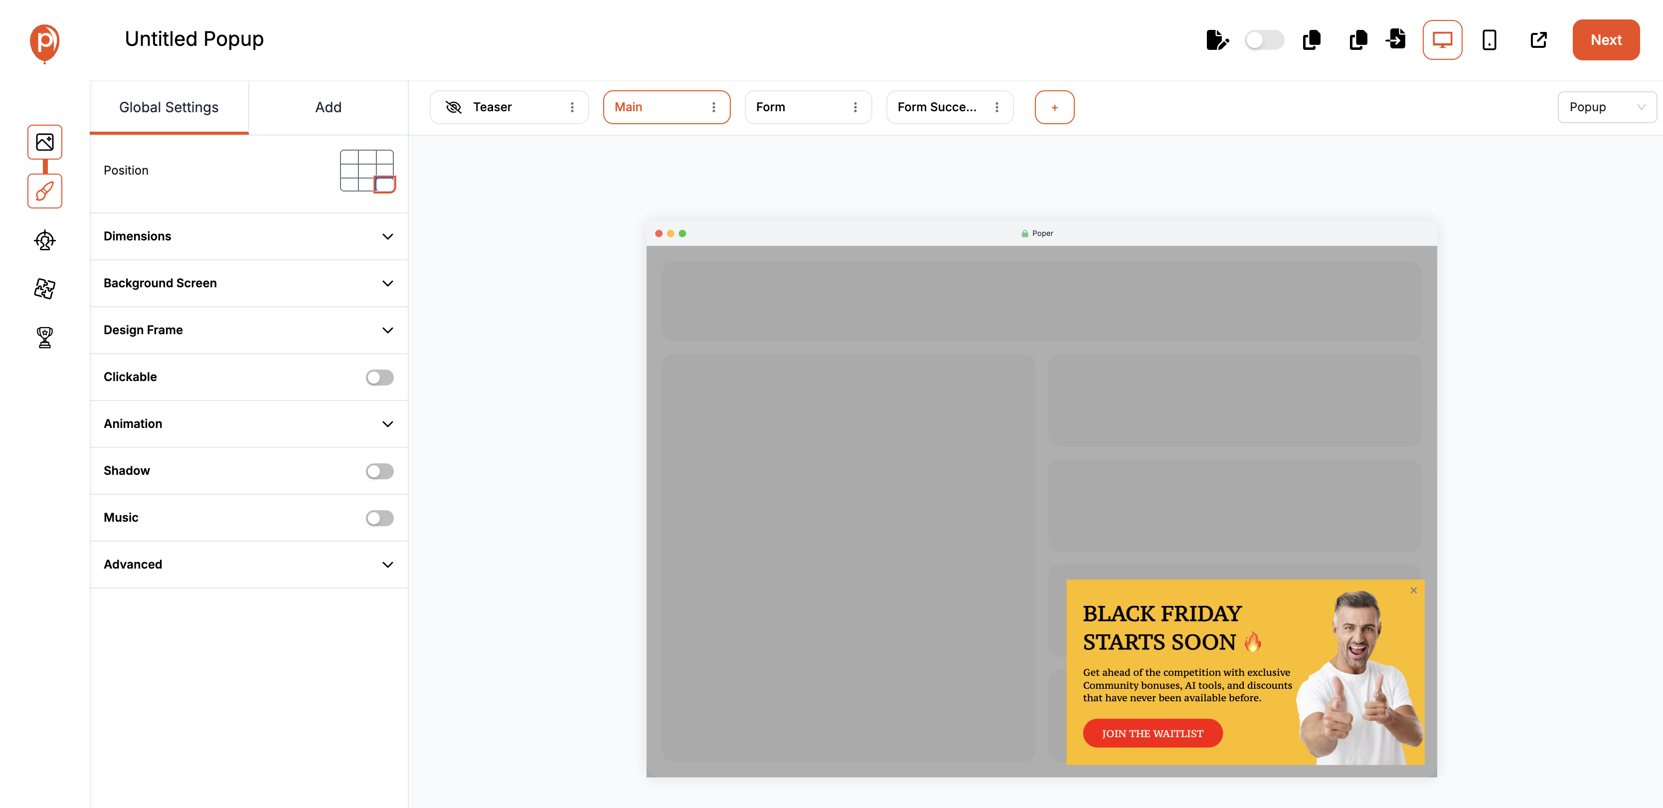Click the Next button
1663x808 pixels.
(x=1606, y=39)
